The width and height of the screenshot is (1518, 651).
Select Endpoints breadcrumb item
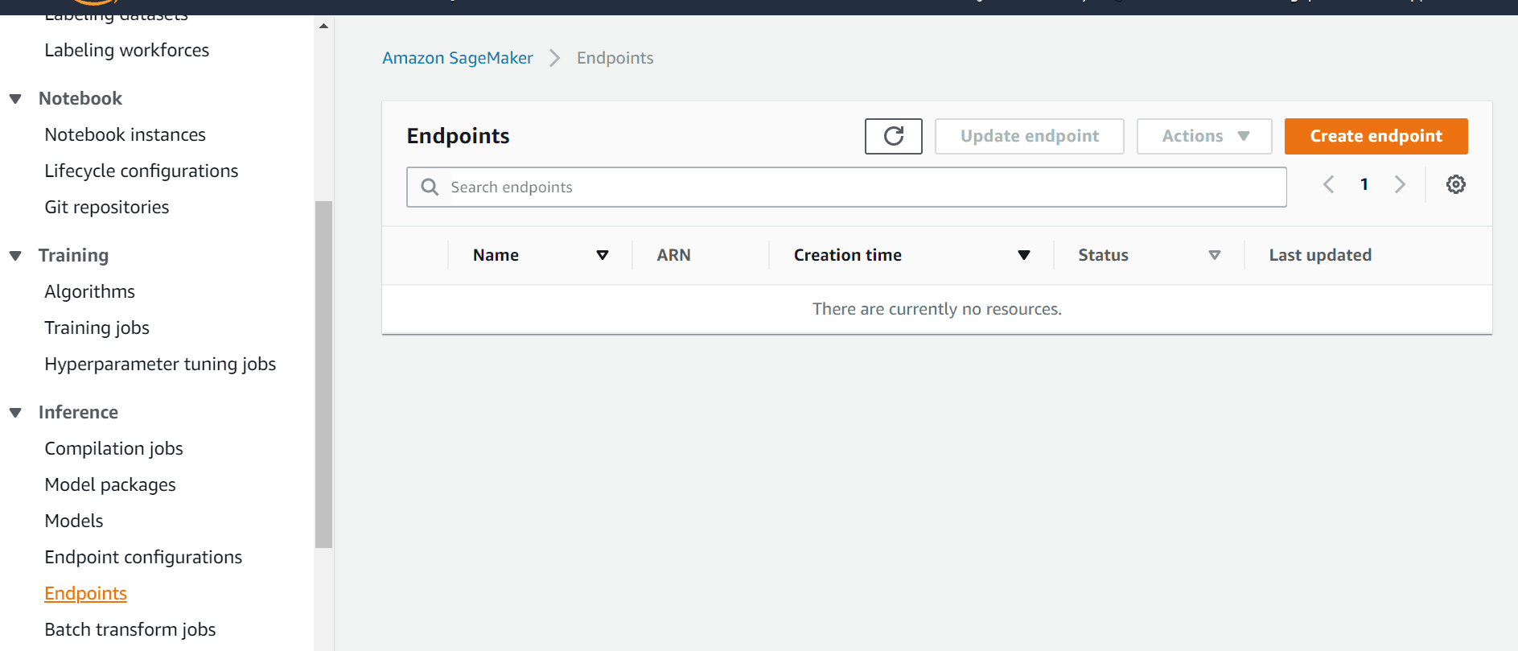pyautogui.click(x=615, y=58)
